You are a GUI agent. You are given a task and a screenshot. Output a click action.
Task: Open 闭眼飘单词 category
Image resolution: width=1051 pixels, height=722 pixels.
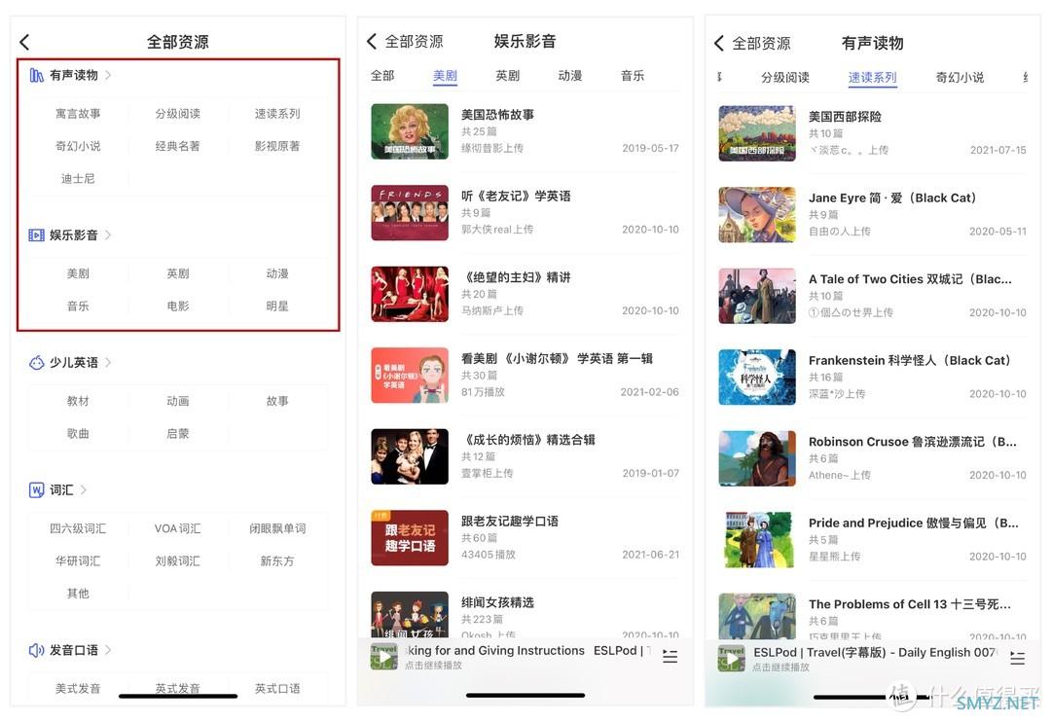(x=277, y=529)
